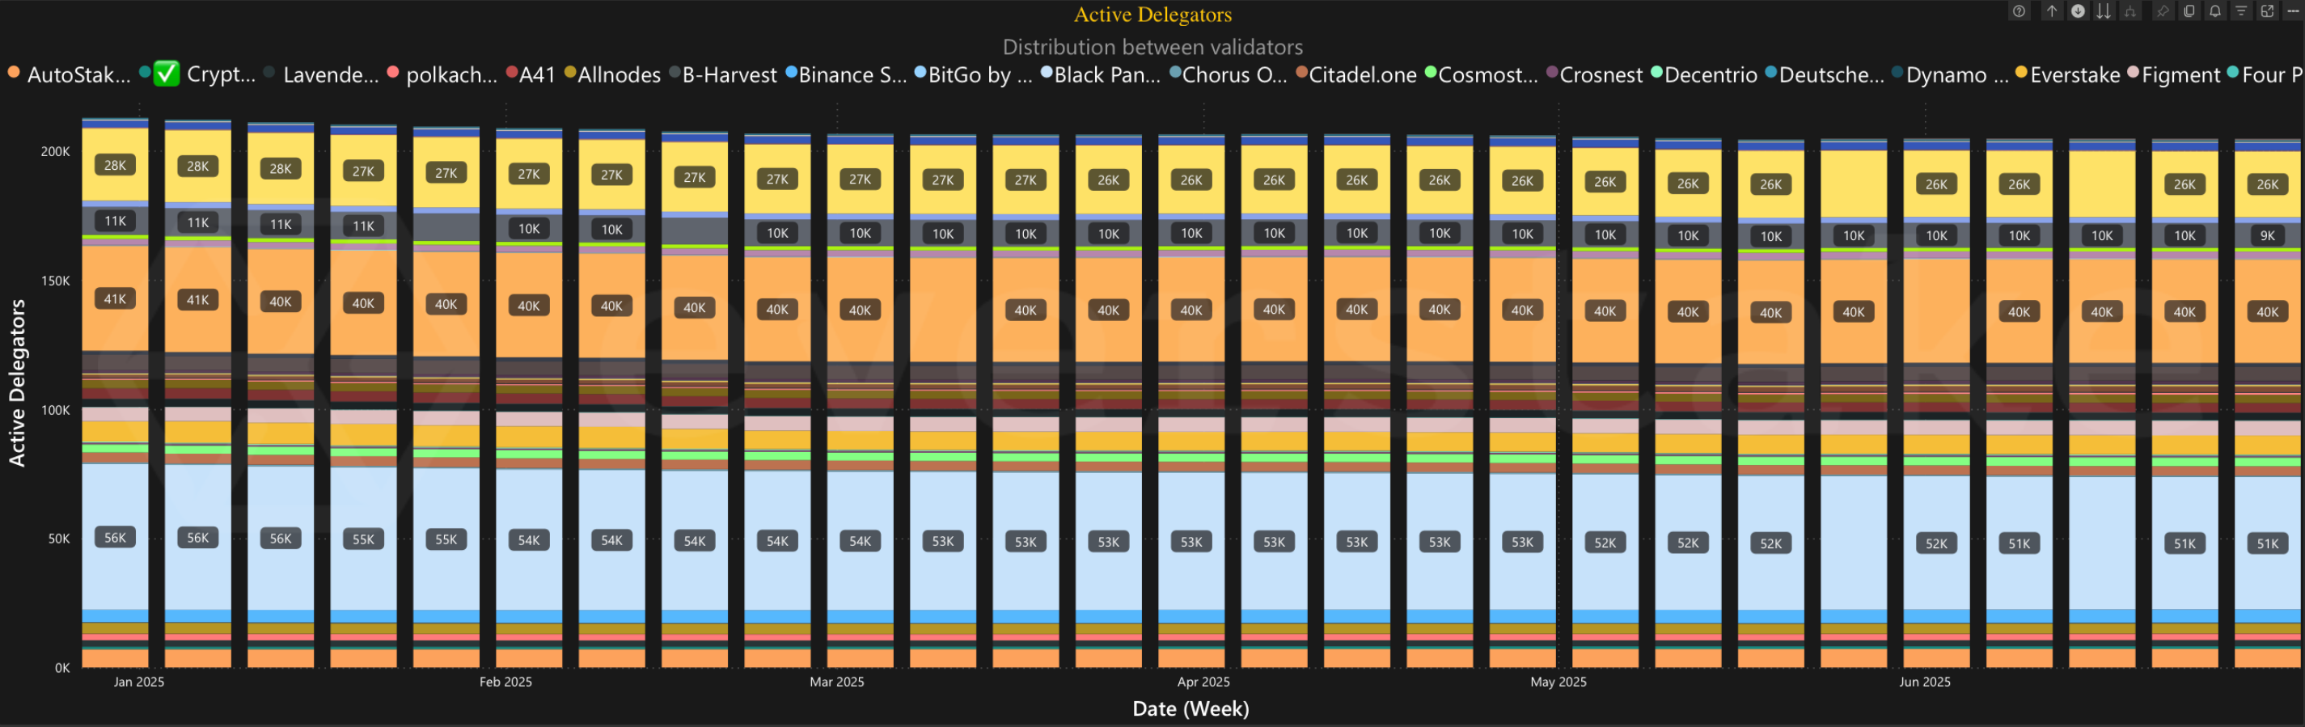The height and width of the screenshot is (727, 2305).
Task: Click the Mar 2025 axis label
Action: 836,682
